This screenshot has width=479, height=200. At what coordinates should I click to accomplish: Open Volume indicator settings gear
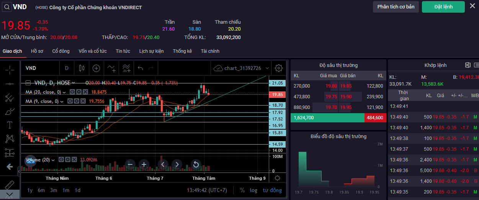pos(68,160)
